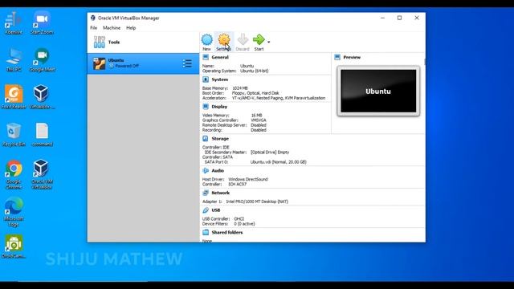Click the Optical Drive Empty entry

click(x=270, y=152)
